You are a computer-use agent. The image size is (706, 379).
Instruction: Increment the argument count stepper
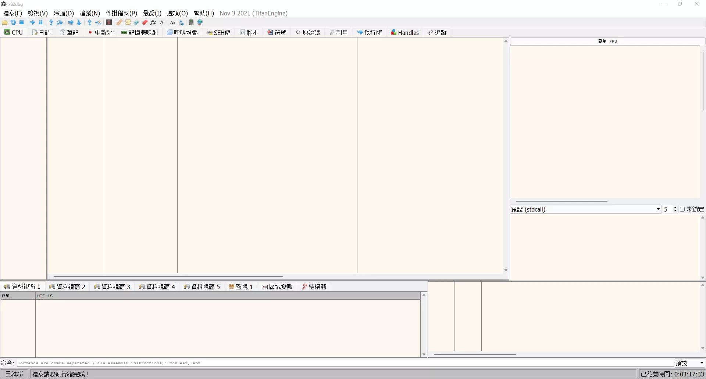click(675, 207)
